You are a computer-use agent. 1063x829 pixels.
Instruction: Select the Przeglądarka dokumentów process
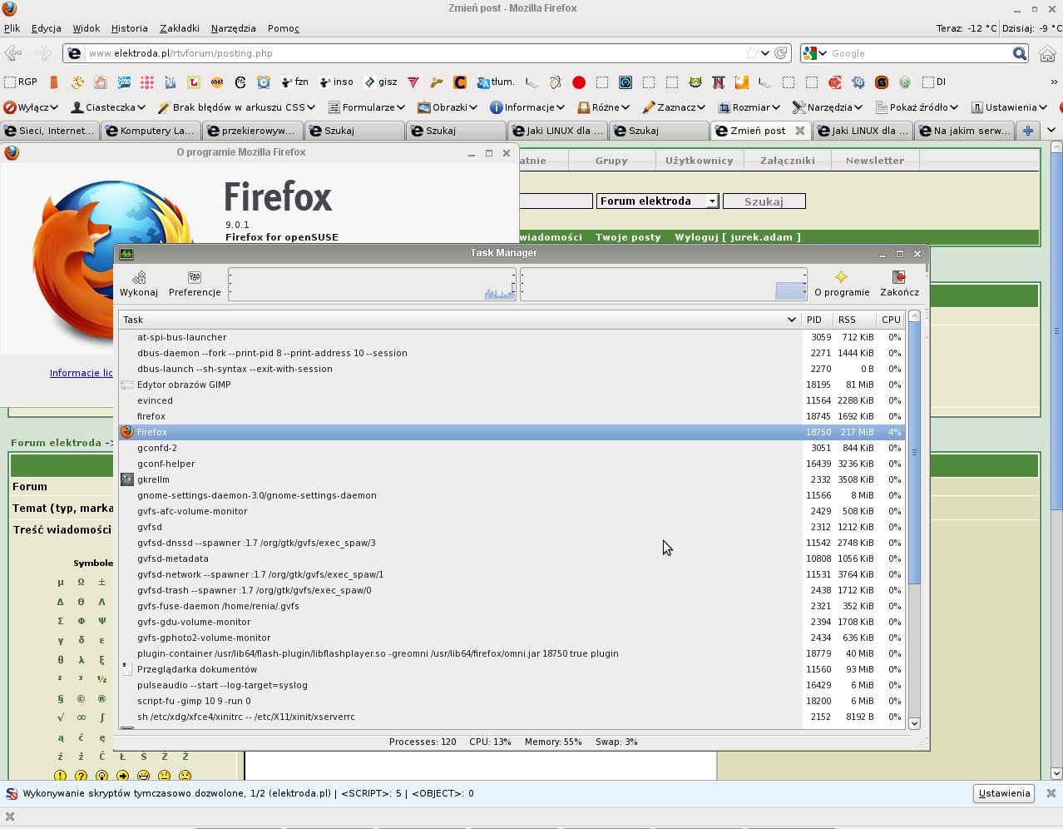512,669
